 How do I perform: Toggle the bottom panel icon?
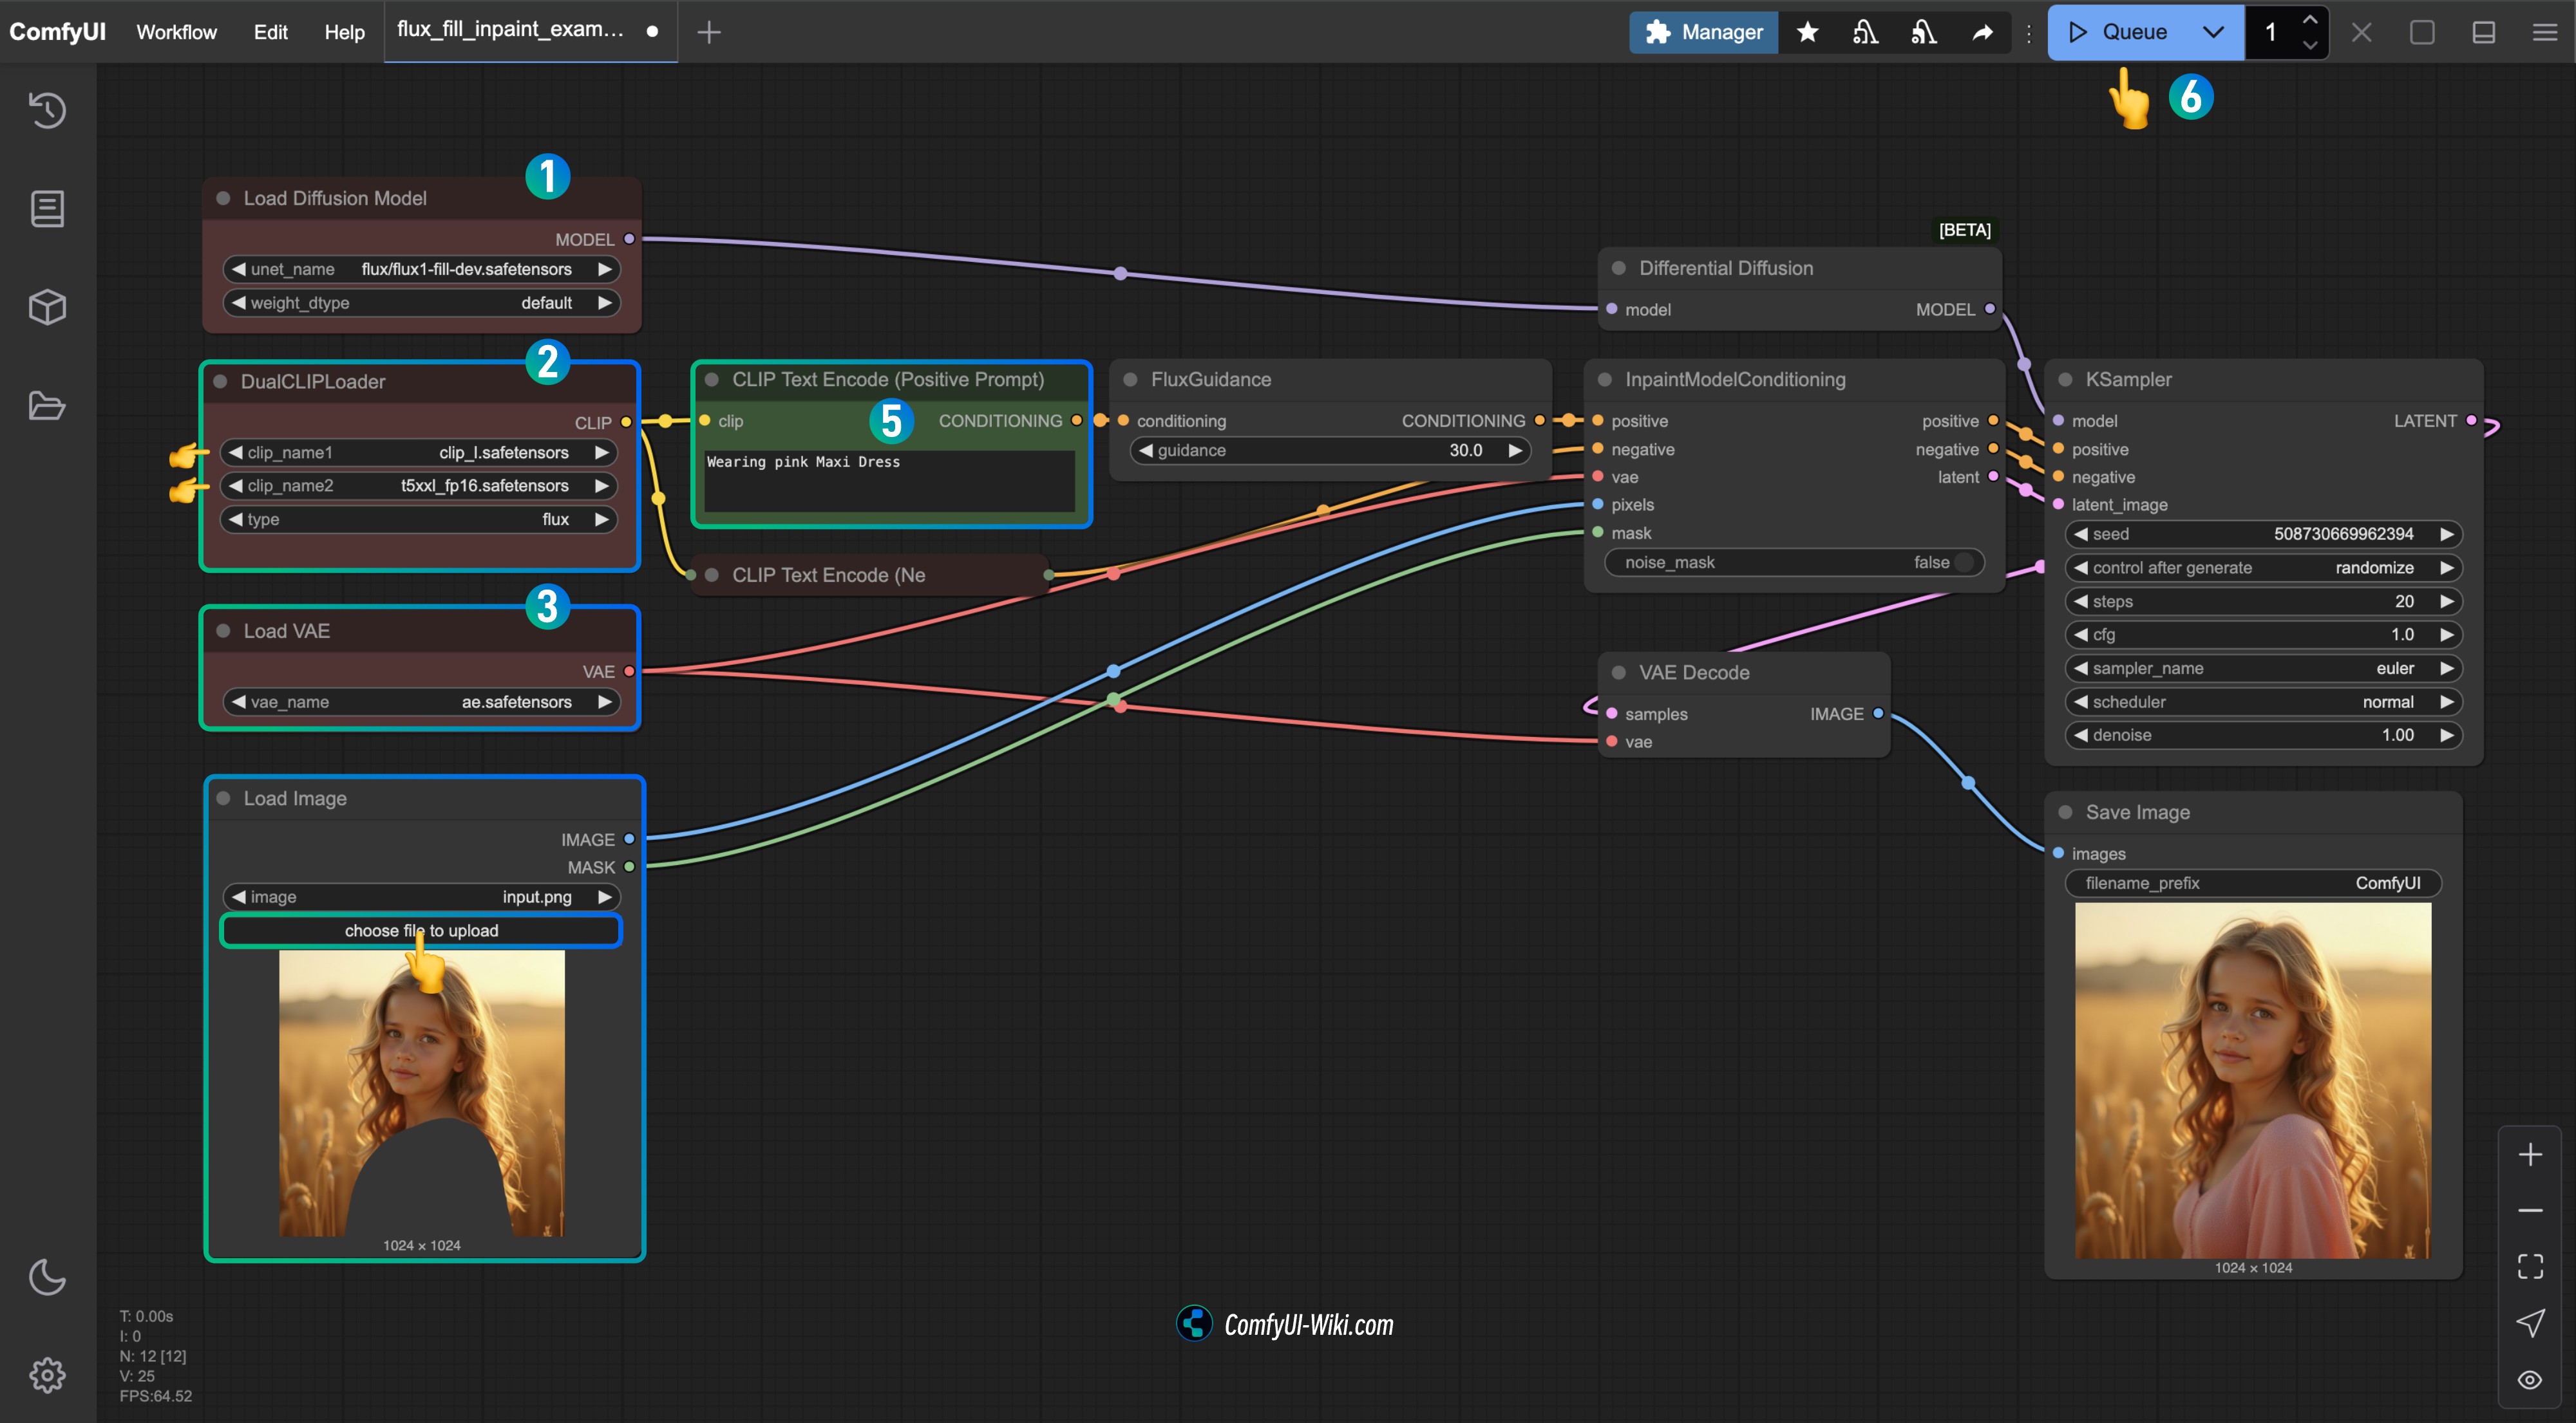[x=2484, y=32]
